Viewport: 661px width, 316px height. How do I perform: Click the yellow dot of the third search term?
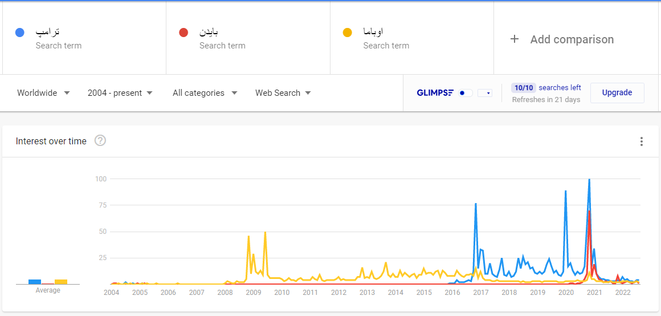[348, 33]
